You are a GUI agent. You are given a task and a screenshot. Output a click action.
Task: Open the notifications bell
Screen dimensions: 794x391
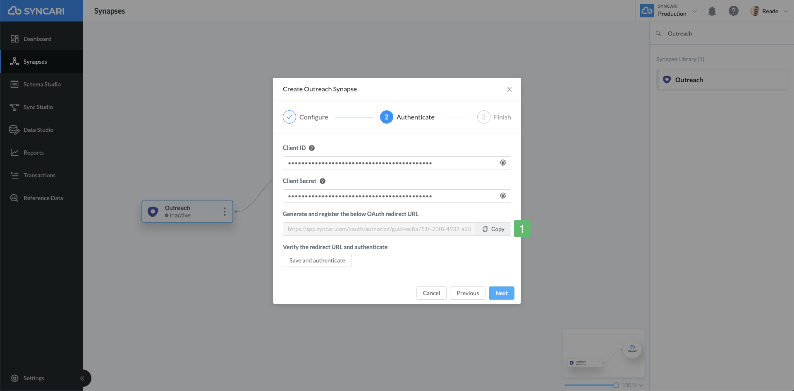(x=712, y=11)
